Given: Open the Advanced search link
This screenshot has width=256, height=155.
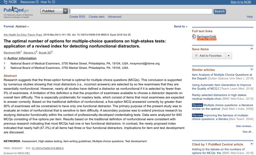Looking at the screenshot, I should point(115,17).
